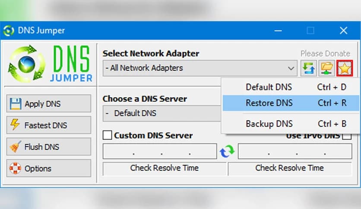Select Default DNS menu entry
This screenshot has width=361, height=209.
point(291,87)
